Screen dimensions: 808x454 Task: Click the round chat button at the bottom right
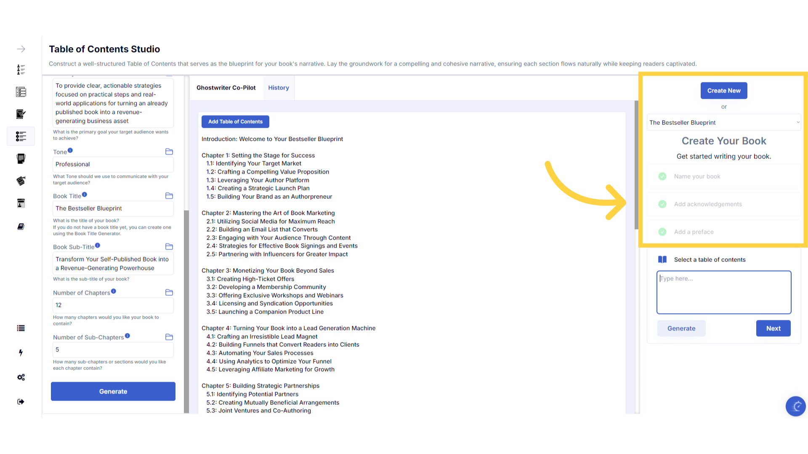coord(795,406)
